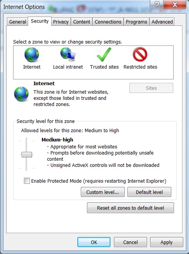
Task: Click the Apply button
Action: [x=167, y=242]
